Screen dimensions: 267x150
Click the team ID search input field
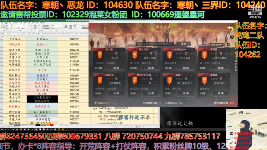[155, 44]
